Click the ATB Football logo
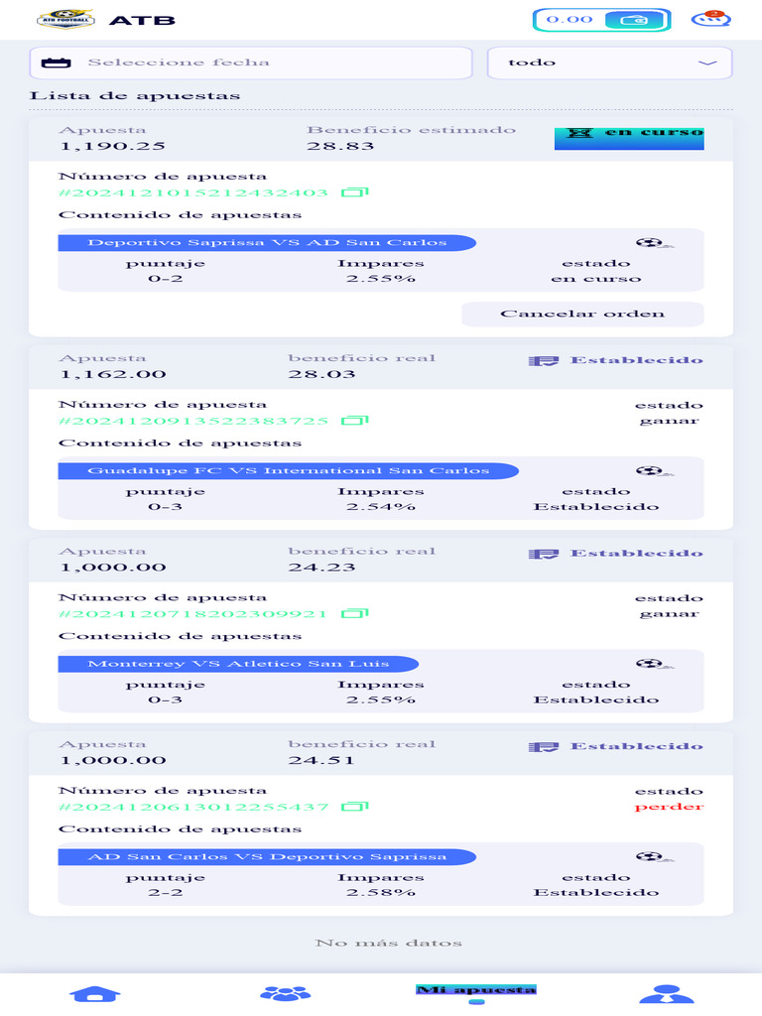 click(x=65, y=19)
